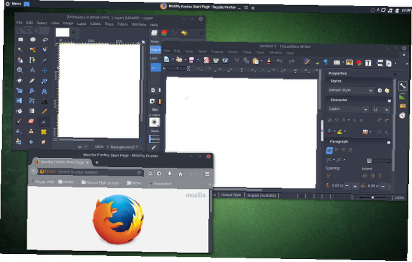Screen dimensions: 412x262
Task: Insert a text box in Writer toolbar
Action: tap(368, 63)
